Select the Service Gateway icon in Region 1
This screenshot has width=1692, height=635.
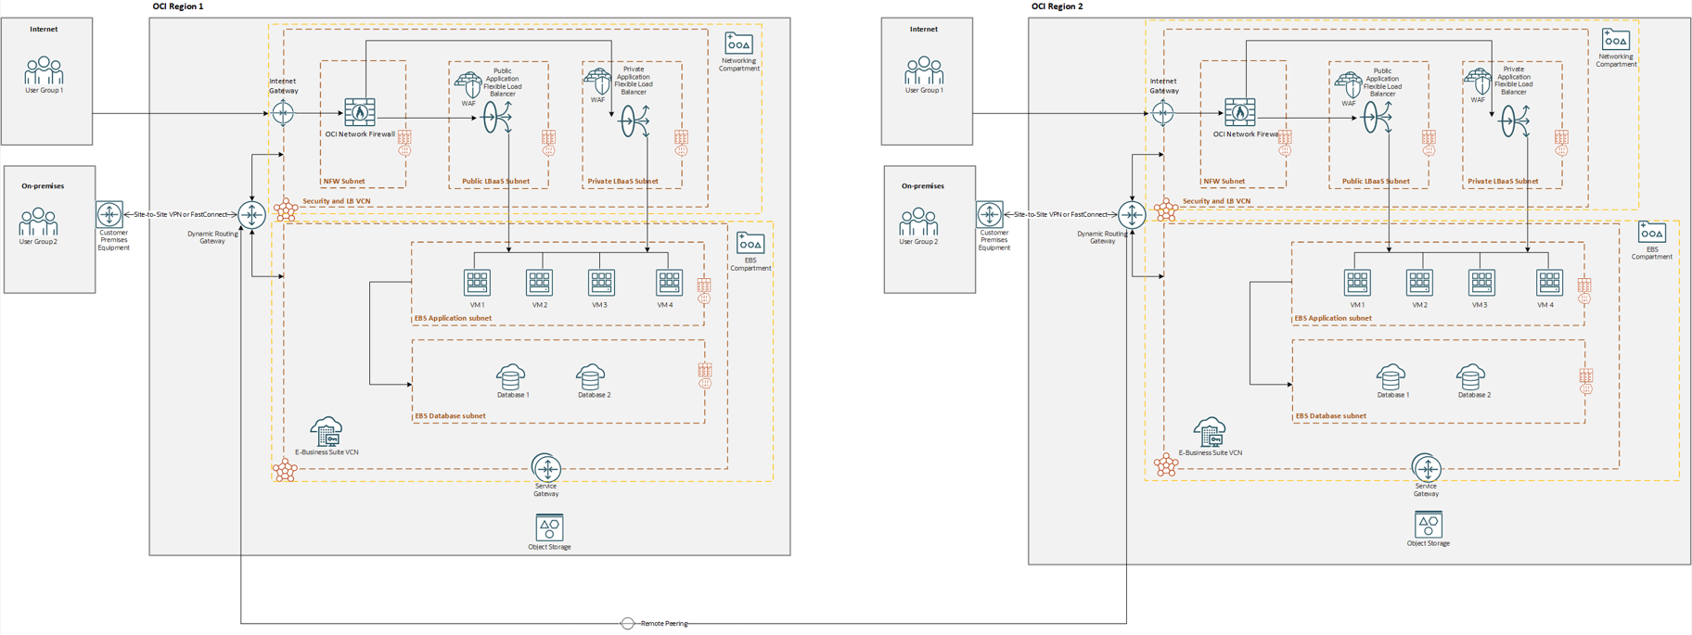[x=546, y=467]
